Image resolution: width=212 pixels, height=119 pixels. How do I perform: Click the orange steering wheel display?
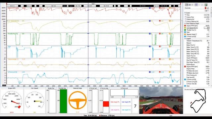tap(78, 100)
